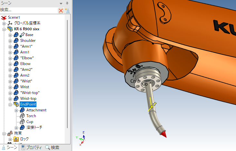Select the 溶接トーチ tree item
The image size is (236, 151).
point(34,127)
